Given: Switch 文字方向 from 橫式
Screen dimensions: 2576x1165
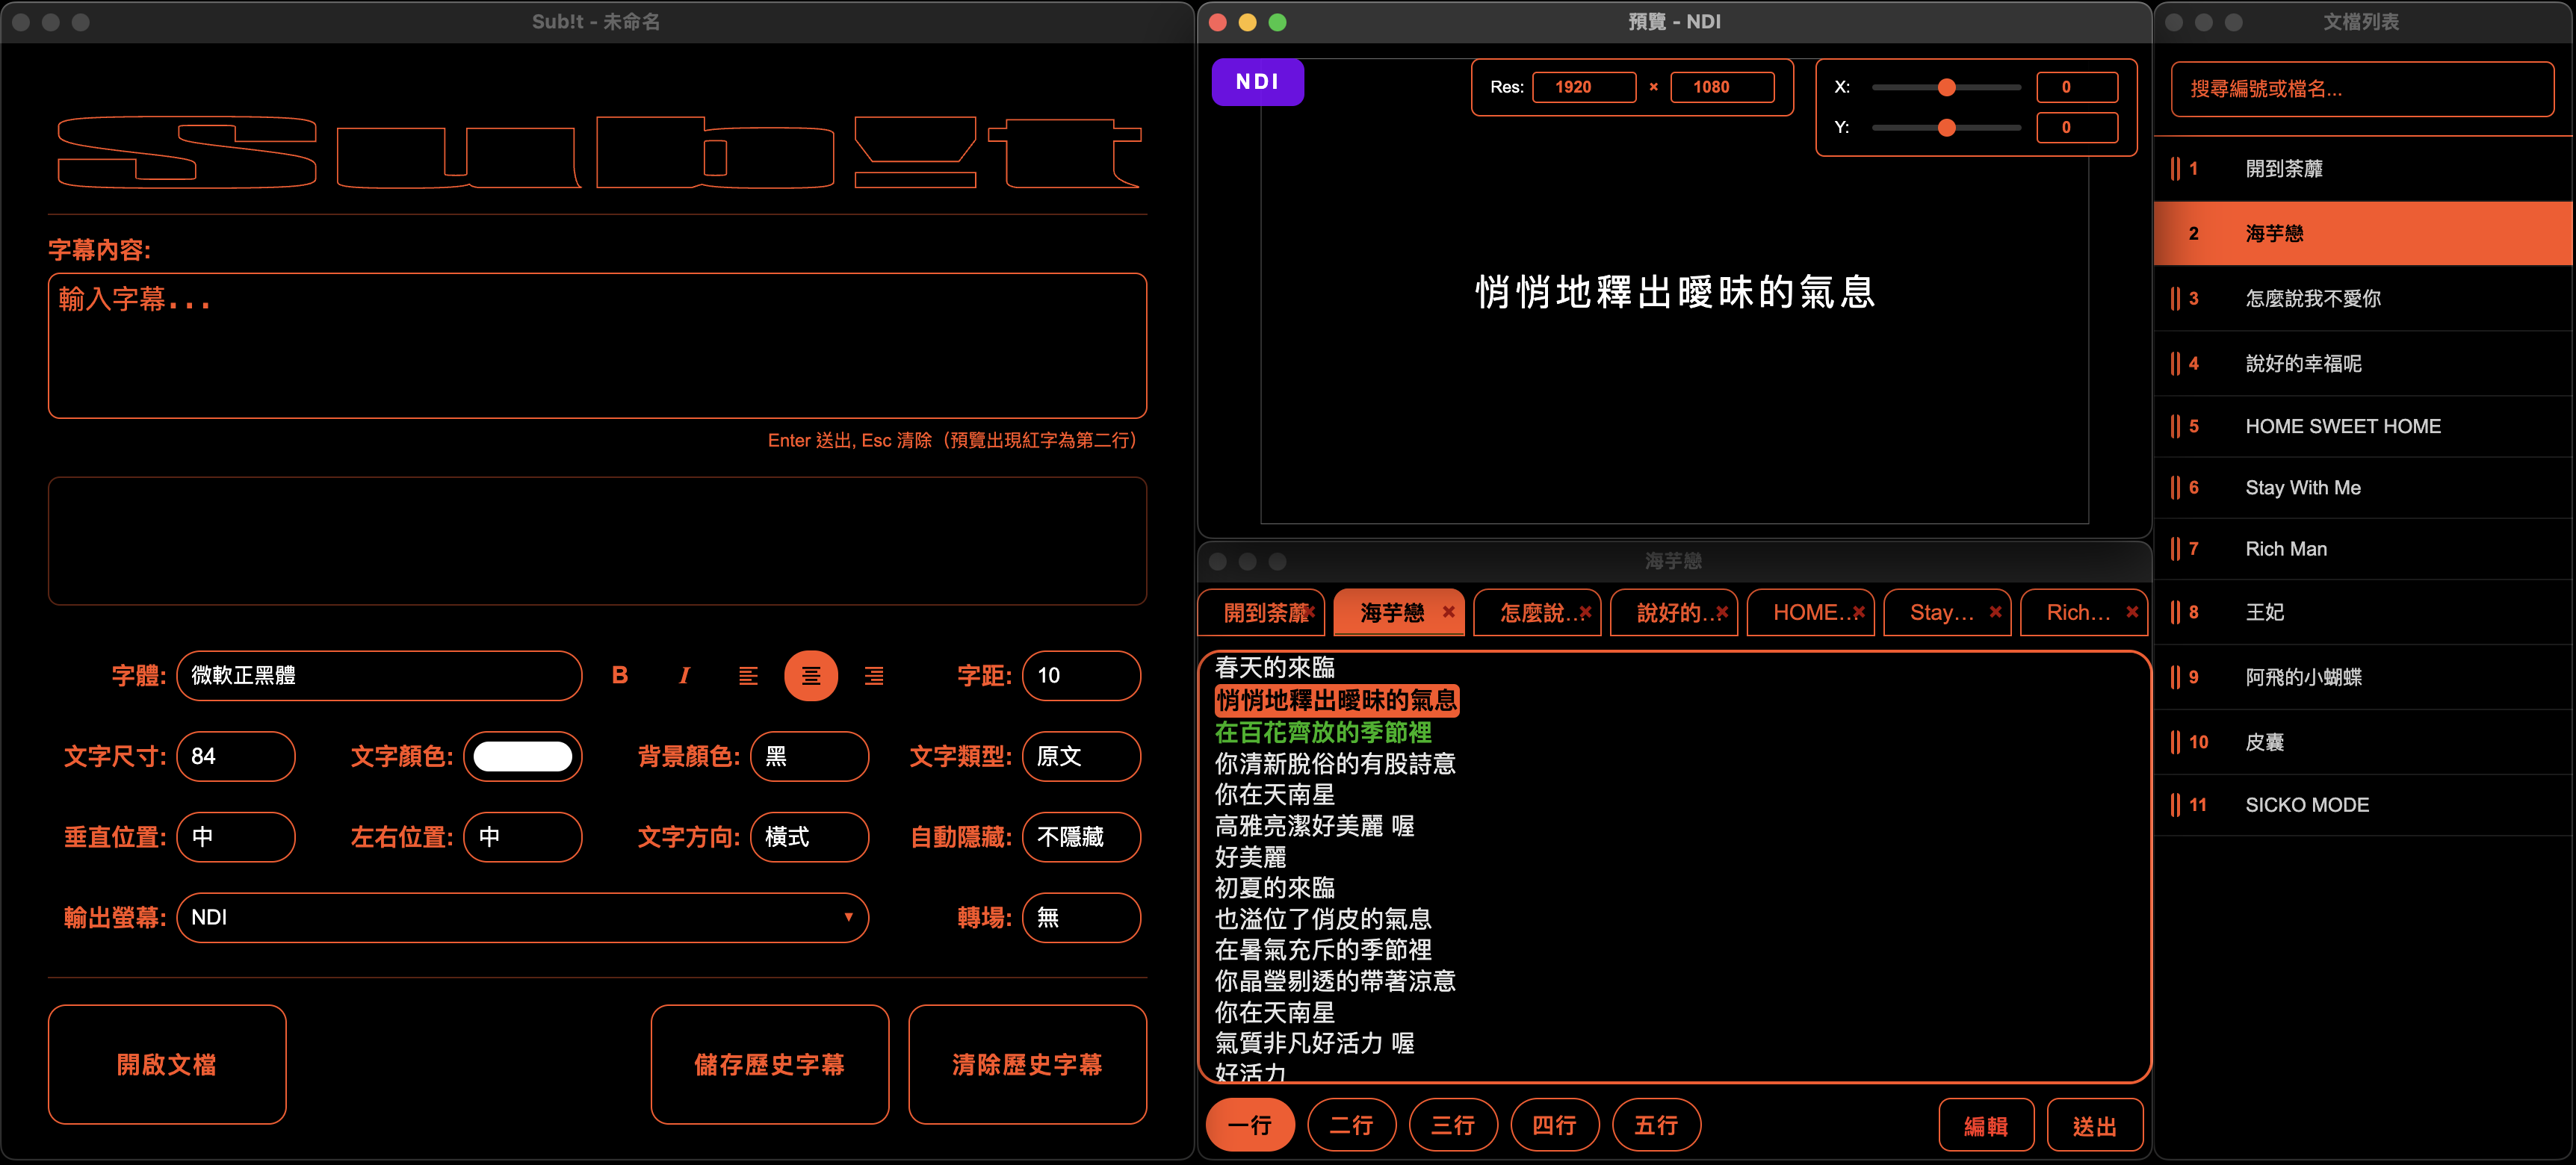Looking at the screenshot, I should 809,837.
